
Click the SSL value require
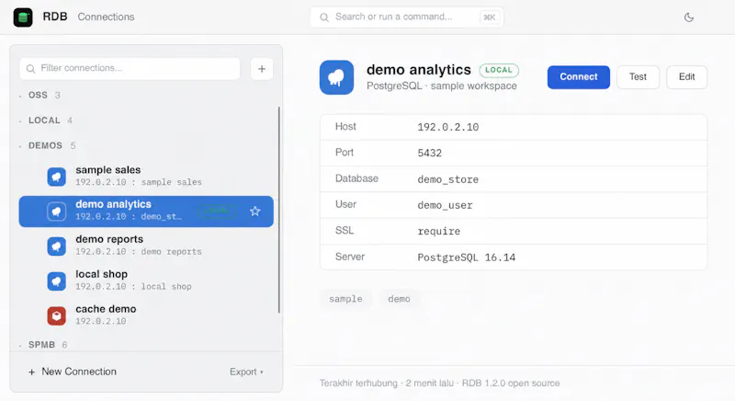coord(439,231)
